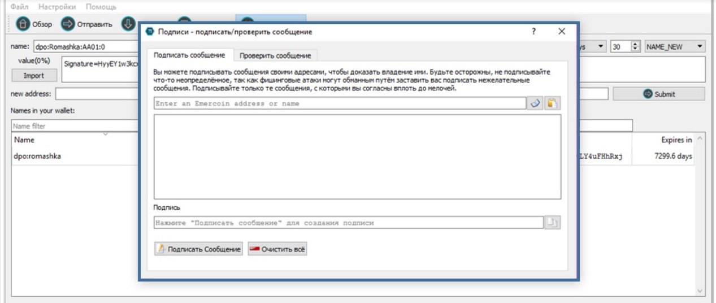Screen dimensions: 716x303
Task: Click the value box starting with Signature=
Action: [x=99, y=70]
